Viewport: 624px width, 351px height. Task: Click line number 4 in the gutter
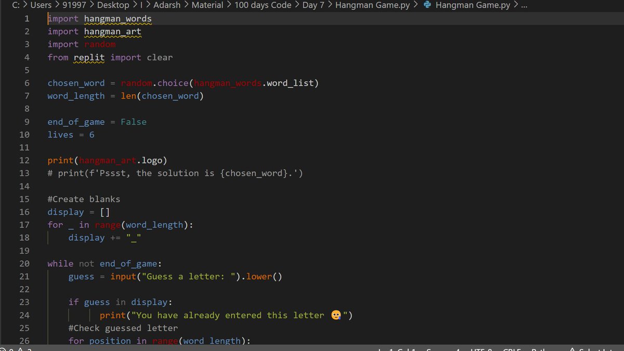(x=27, y=57)
